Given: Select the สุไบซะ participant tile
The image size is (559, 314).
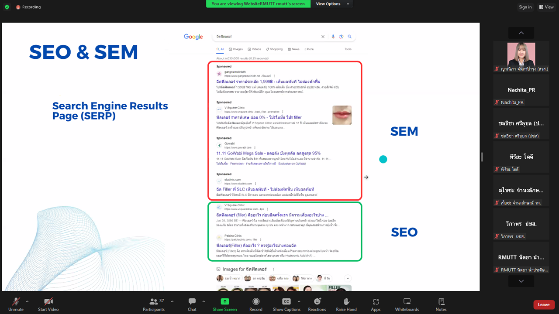Looking at the screenshot, I should tap(521, 190).
